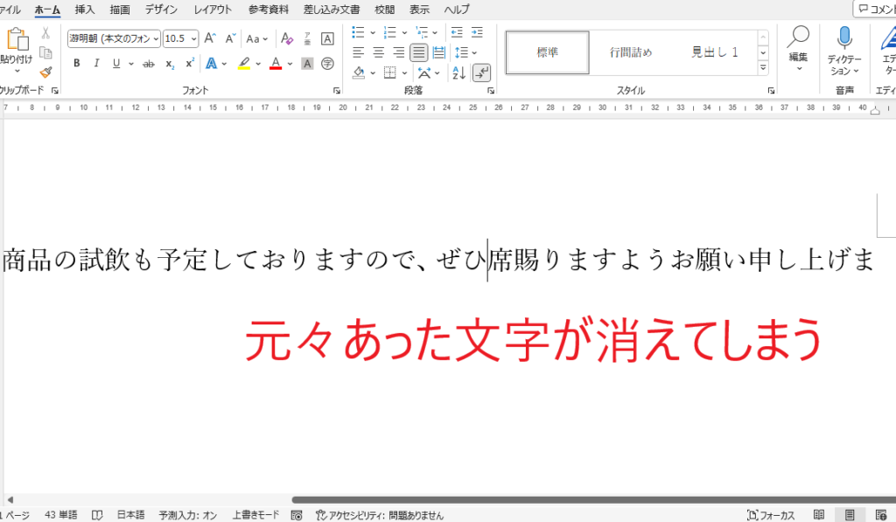This screenshot has height=522, width=896.
Task: Click the horizontal scrollbar thumb
Action: tap(593, 500)
